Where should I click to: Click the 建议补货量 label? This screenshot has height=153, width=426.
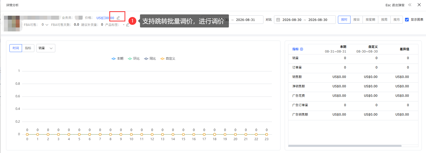pyautogui.click(x=90, y=25)
